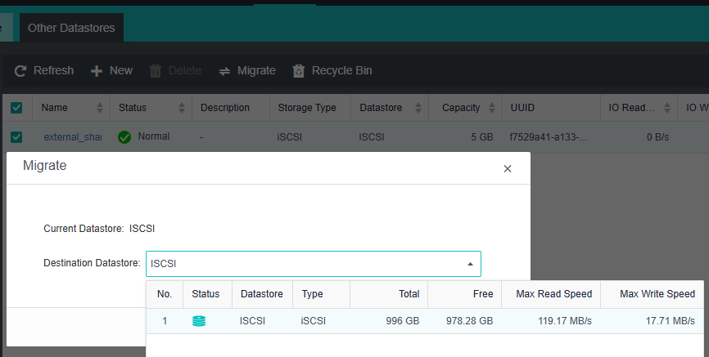This screenshot has width=709, height=357.
Task: Click the Delete button
Action: [175, 71]
